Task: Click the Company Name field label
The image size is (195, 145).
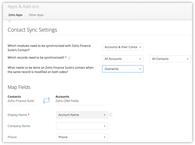Action: 19,126
